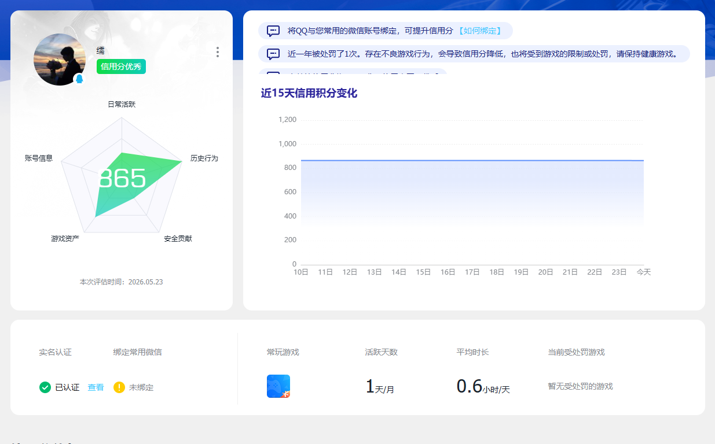Click the 16日 label on chart axis
This screenshot has height=444, width=715.
tap(448, 272)
